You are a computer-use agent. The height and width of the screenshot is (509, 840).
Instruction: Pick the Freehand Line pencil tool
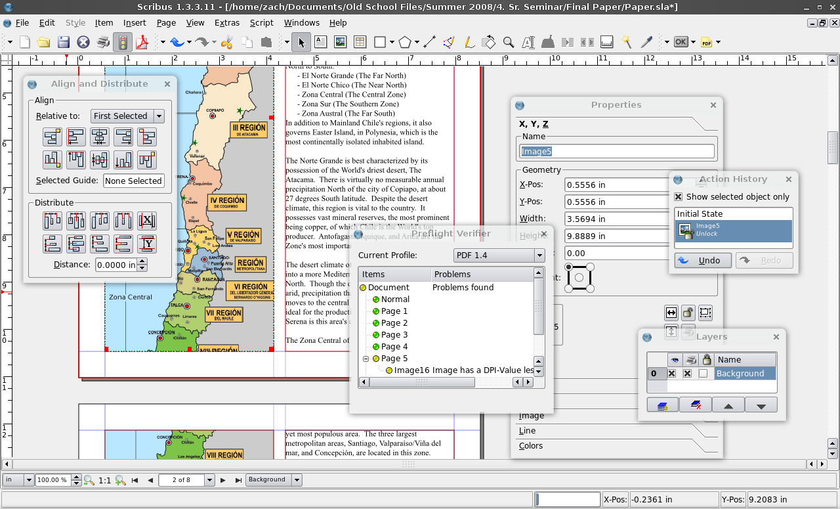point(469,42)
